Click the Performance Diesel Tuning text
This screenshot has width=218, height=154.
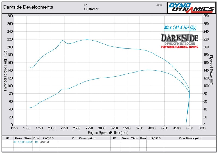coord(180,47)
